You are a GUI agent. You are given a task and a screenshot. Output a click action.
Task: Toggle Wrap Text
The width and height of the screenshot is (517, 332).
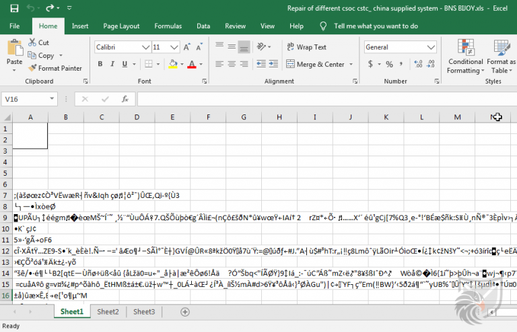tap(307, 47)
